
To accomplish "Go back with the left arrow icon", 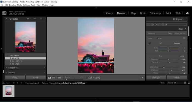I will 17,83.
